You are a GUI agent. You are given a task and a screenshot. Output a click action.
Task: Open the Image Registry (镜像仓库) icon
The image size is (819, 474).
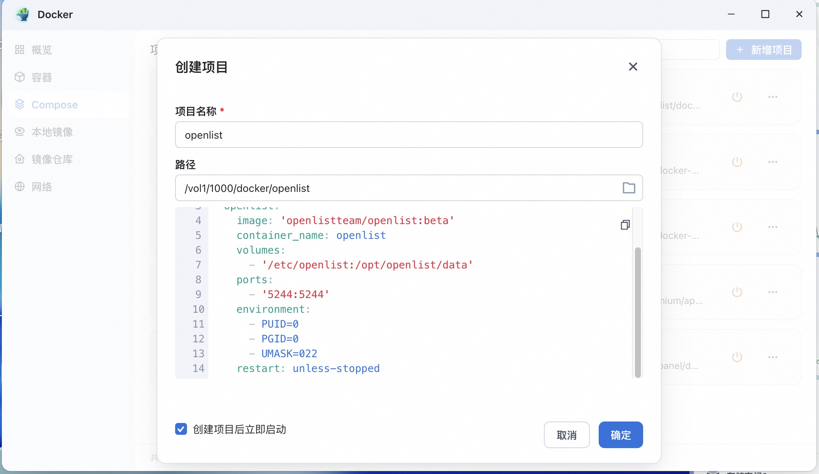tap(20, 159)
